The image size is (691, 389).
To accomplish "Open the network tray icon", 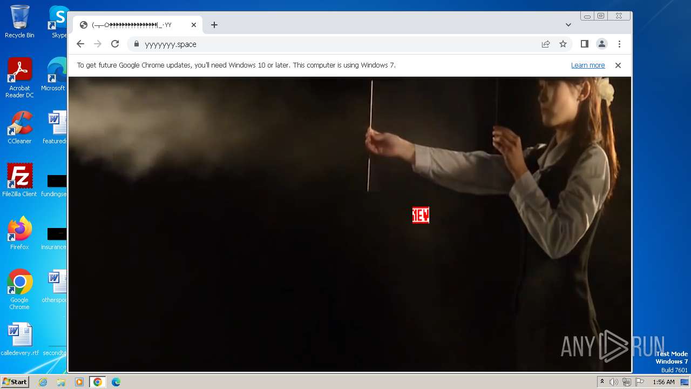I will [x=627, y=382].
